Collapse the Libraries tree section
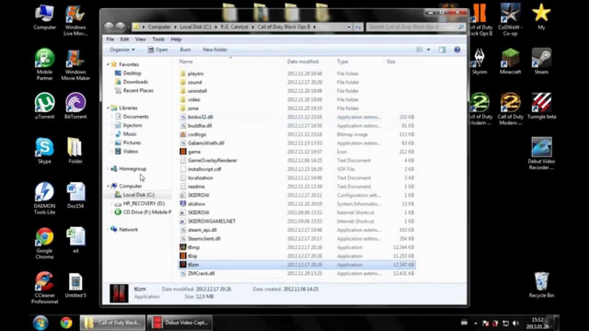589x331 pixels. [x=109, y=108]
